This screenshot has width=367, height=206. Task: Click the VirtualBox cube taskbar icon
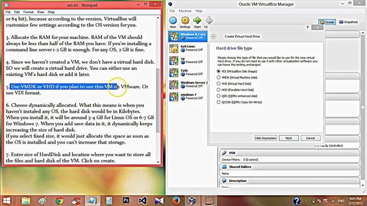click(193, 201)
